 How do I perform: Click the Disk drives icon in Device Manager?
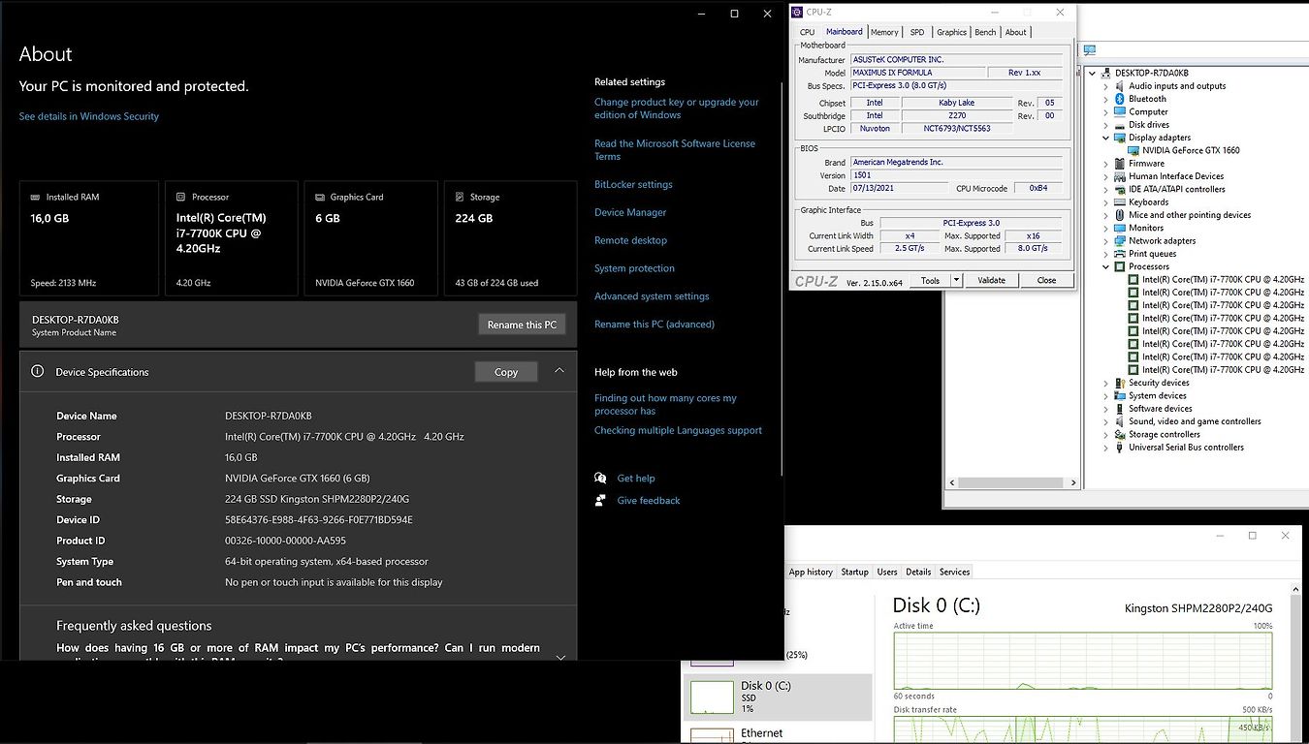click(x=1119, y=125)
